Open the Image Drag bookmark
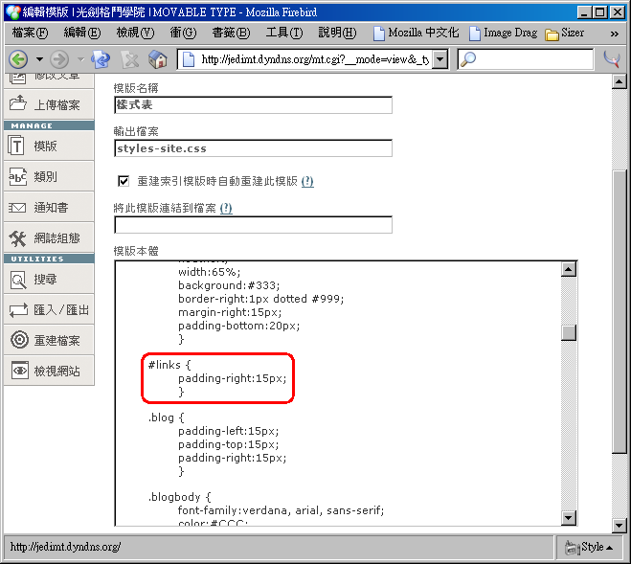Image resolution: width=631 pixels, height=564 pixels. tap(504, 33)
